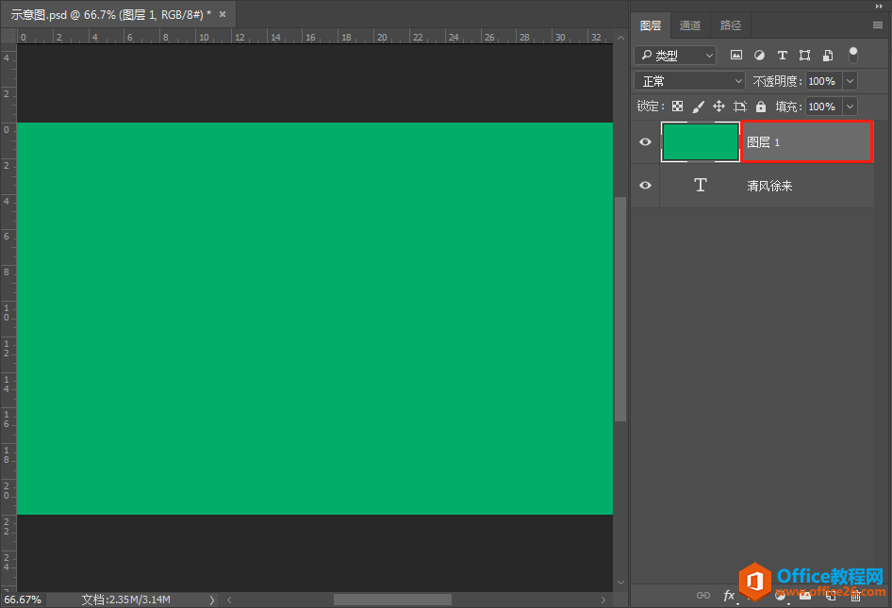The width and height of the screenshot is (892, 608).
Task: Click the fx layer style icon
Action: pyautogui.click(x=729, y=596)
